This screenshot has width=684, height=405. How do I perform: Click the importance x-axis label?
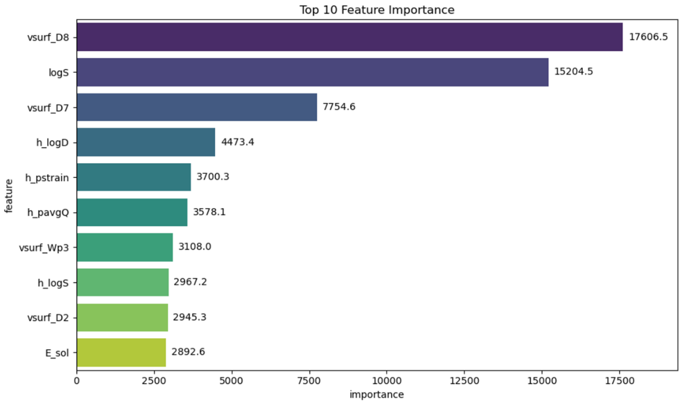377,395
